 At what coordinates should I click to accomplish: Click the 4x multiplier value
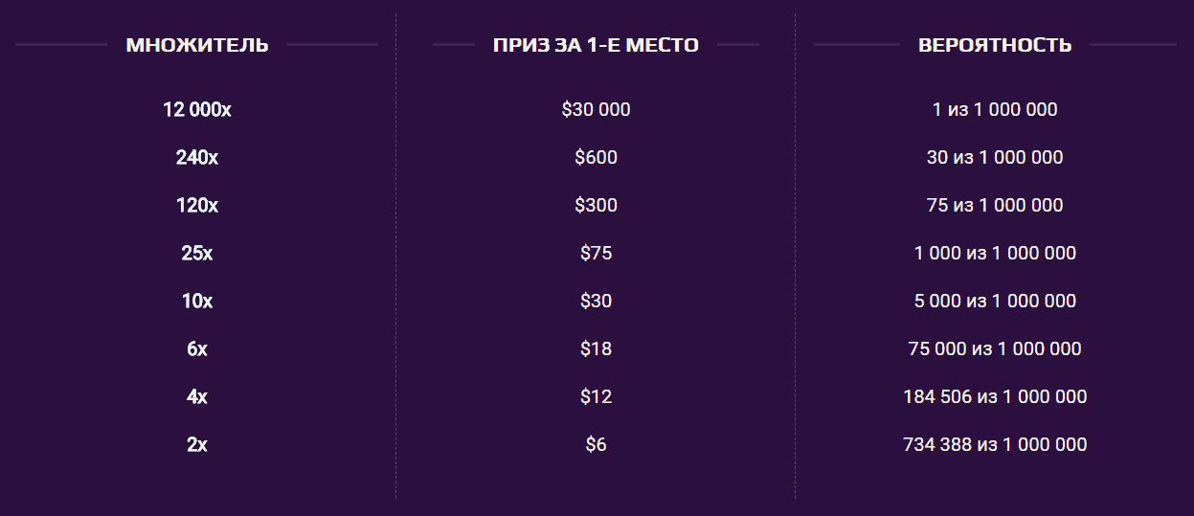tap(197, 397)
